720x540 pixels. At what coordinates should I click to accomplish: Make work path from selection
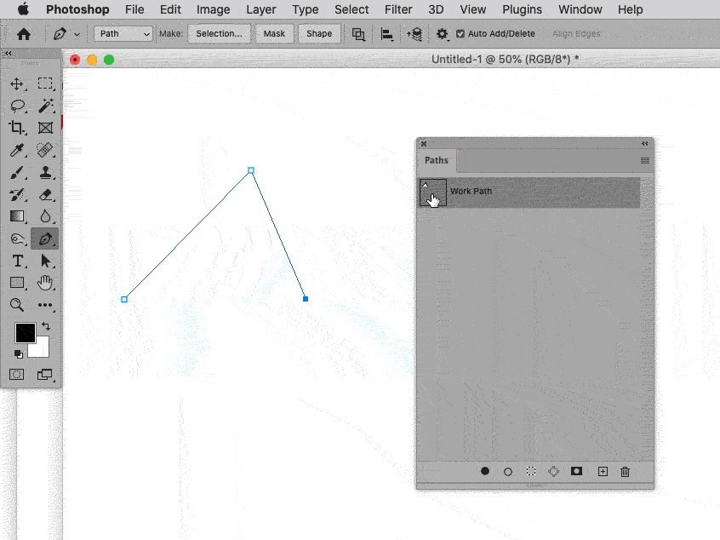point(554,471)
